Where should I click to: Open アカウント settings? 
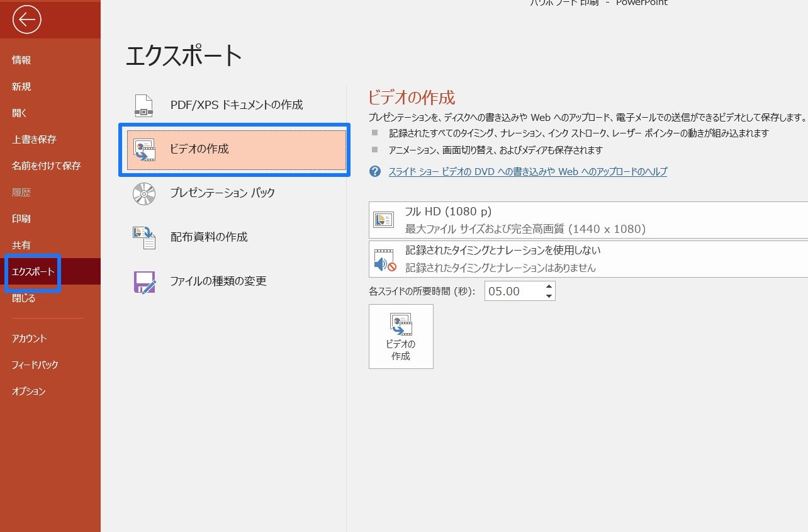[30, 339]
